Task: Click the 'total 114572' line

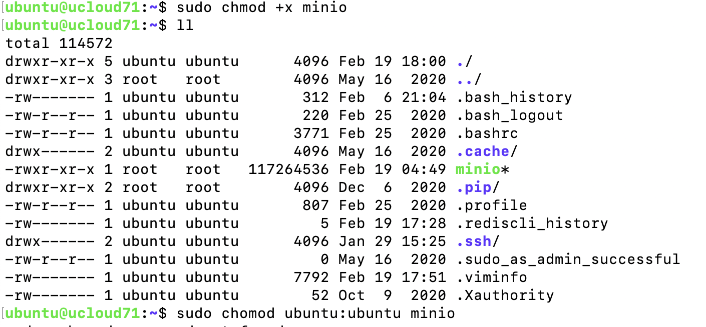Action: [x=59, y=43]
